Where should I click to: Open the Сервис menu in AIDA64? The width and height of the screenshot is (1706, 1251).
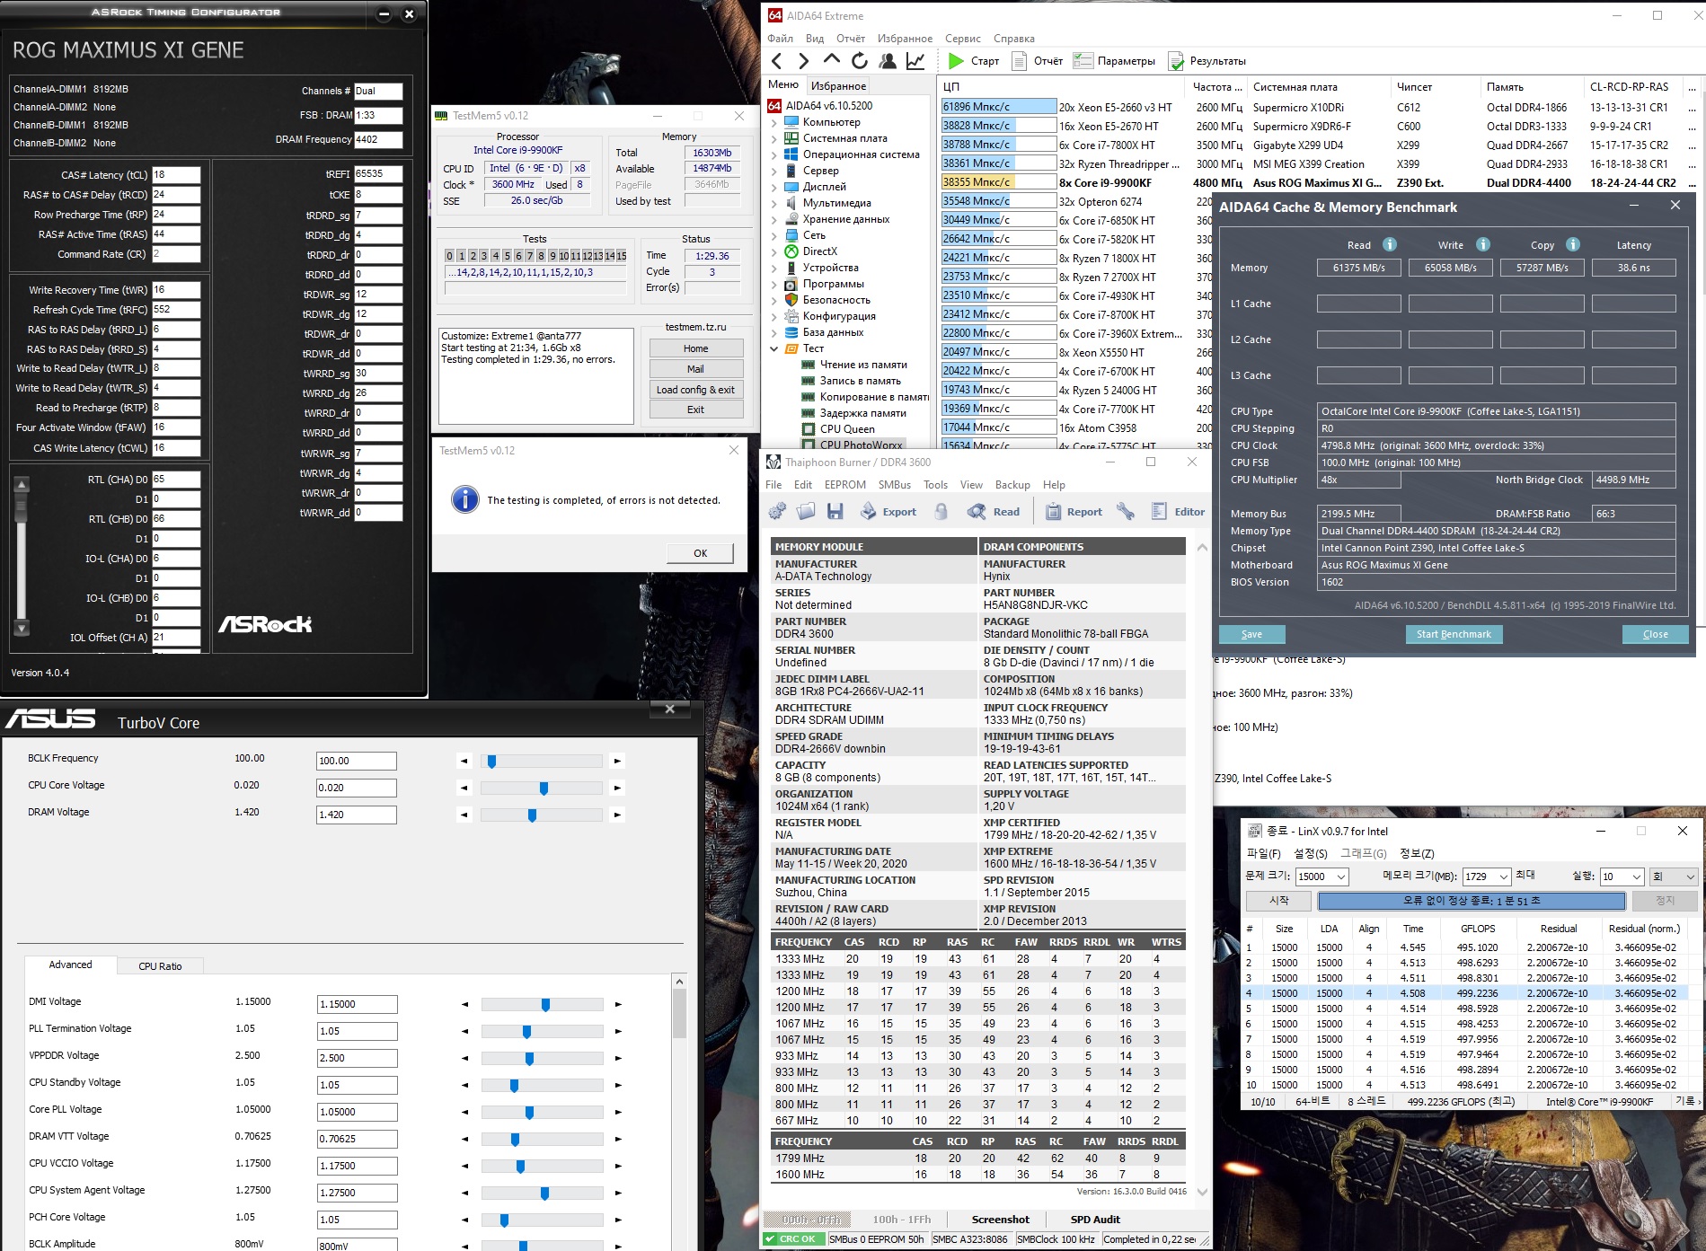963,39
